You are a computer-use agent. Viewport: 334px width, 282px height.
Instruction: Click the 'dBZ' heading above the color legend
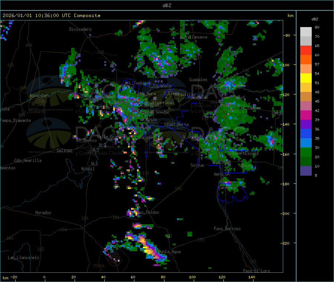coord(315,19)
